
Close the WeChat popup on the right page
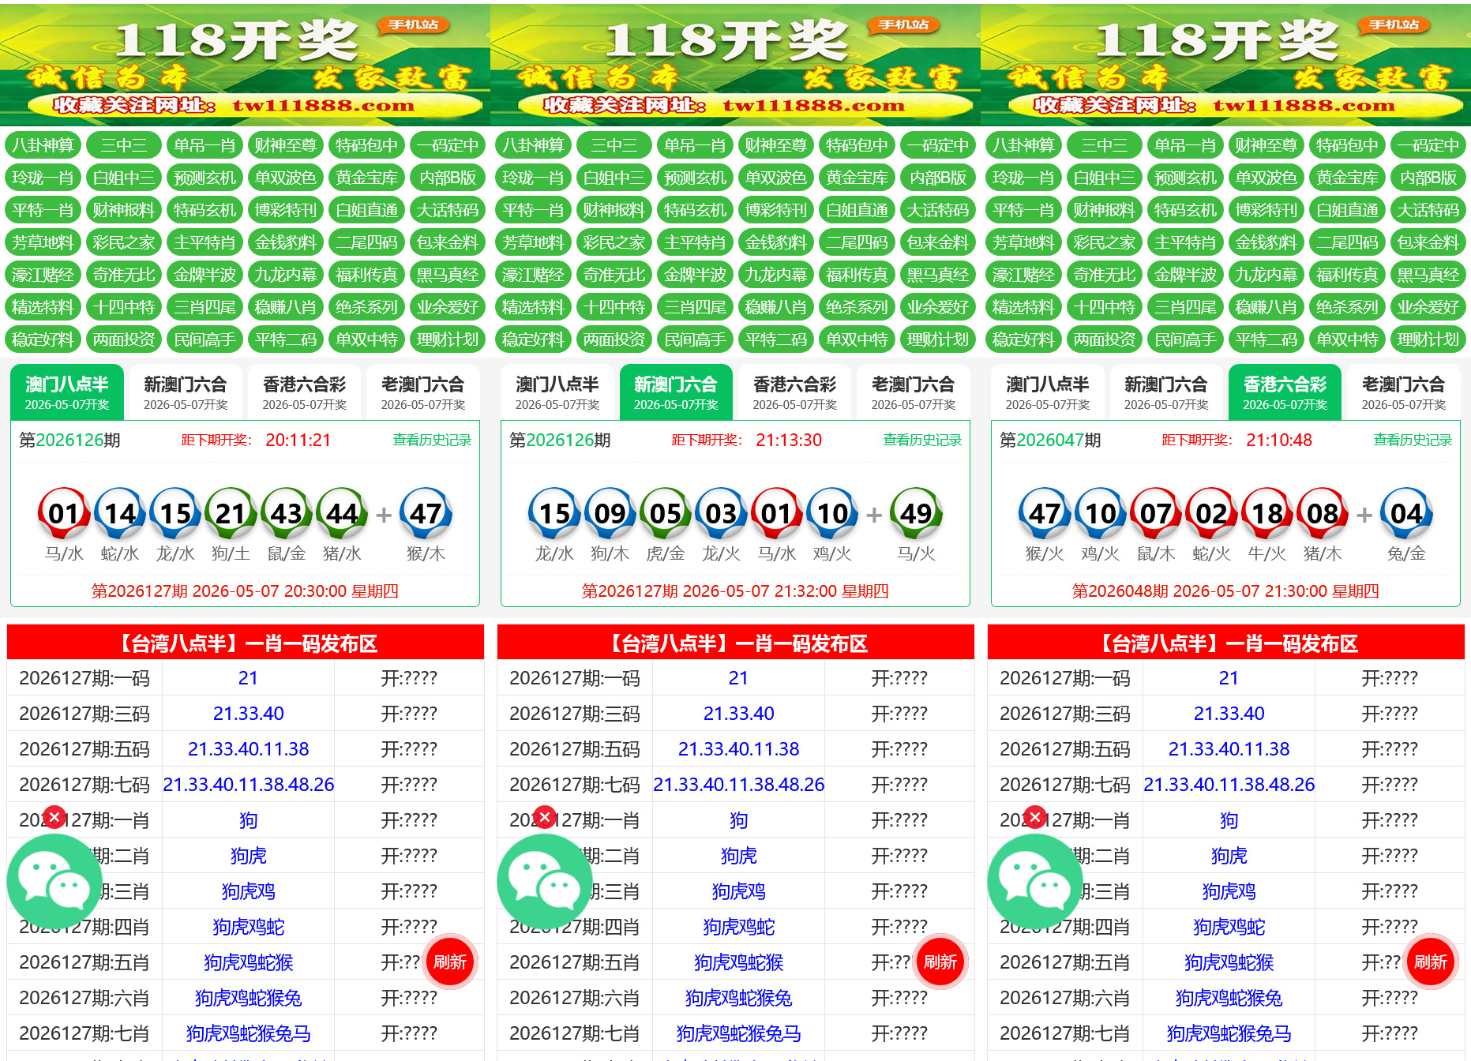[1035, 817]
